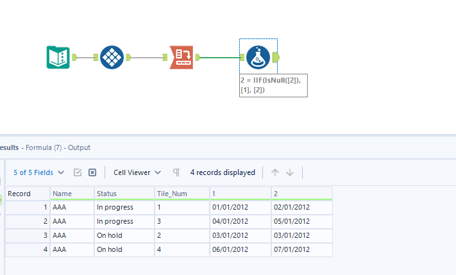Go to the previous record with the up arrow
Viewport: 456px width, 275px height.
coord(275,172)
